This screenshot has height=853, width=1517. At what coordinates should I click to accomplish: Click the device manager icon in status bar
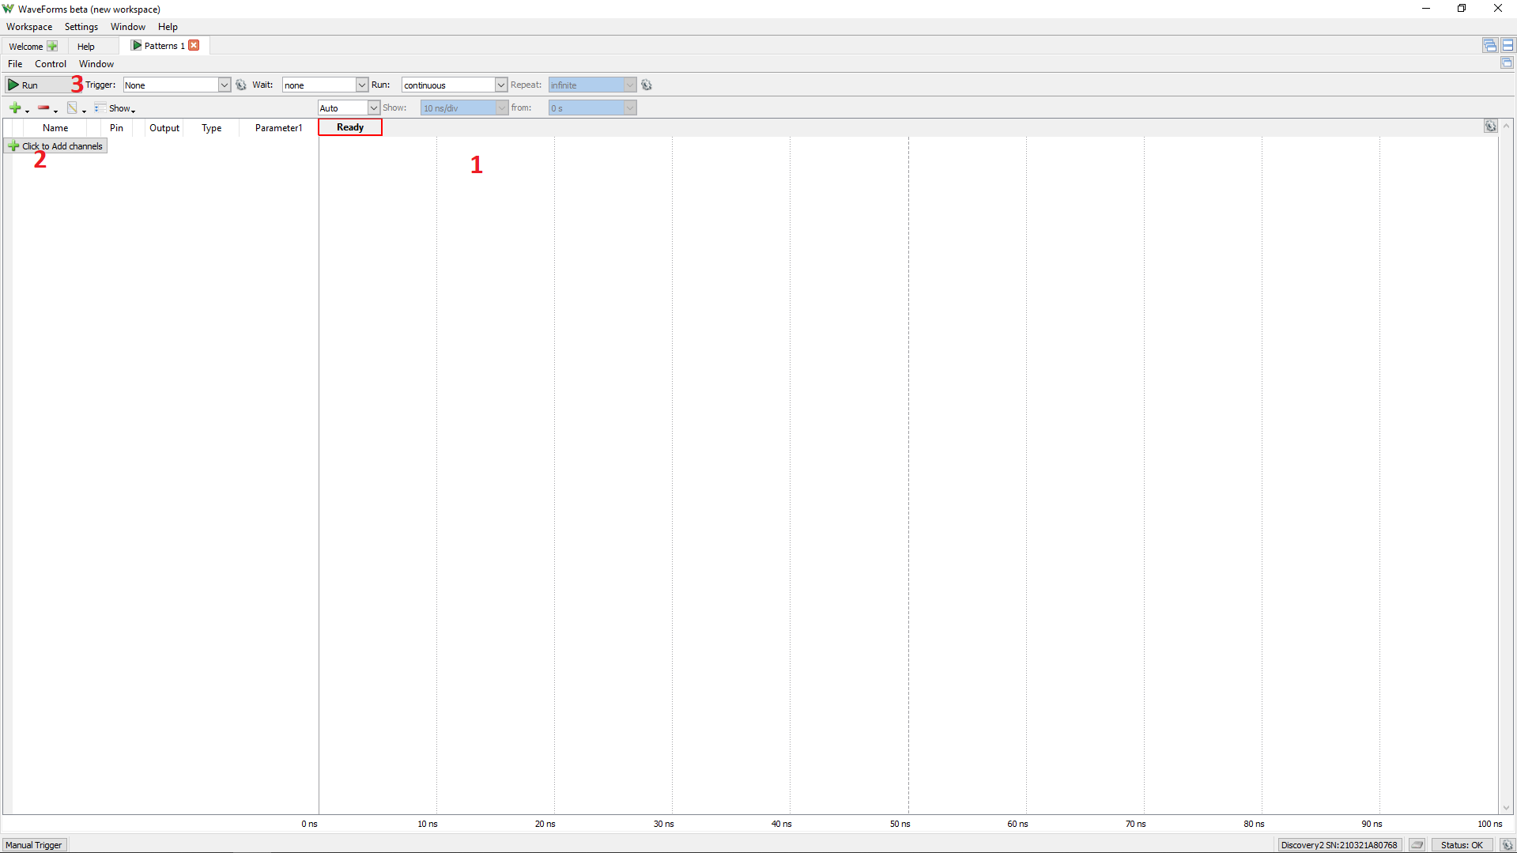(1417, 845)
